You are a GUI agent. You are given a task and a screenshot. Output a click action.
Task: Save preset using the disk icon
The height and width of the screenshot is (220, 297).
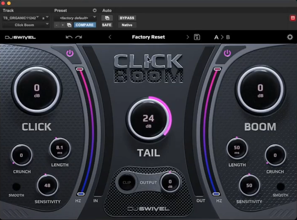click(x=197, y=37)
